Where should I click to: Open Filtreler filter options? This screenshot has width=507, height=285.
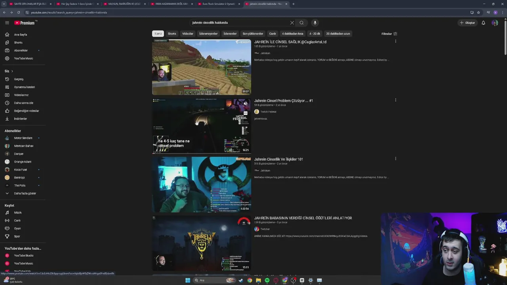click(x=389, y=34)
